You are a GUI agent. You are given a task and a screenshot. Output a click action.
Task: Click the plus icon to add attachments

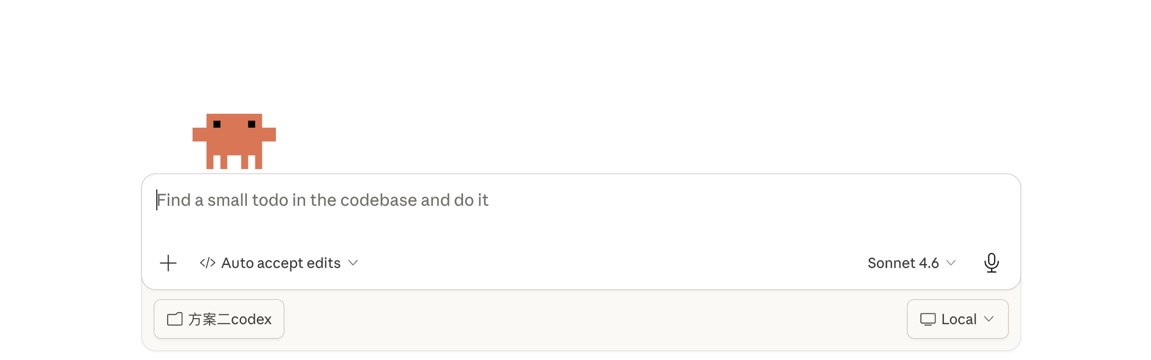click(x=168, y=263)
